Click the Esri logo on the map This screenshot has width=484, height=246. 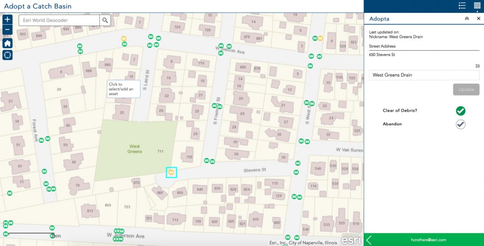tap(352, 239)
